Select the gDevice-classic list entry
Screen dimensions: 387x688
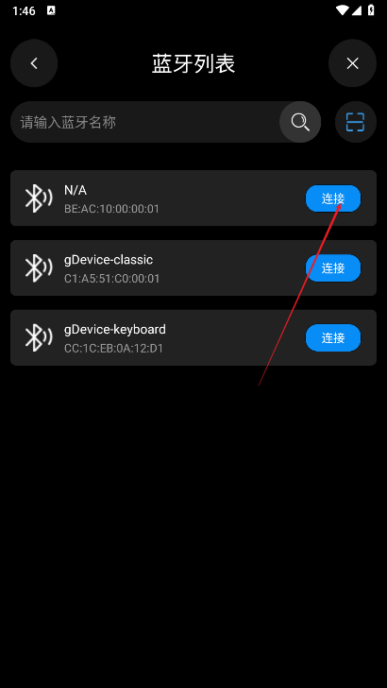click(x=193, y=268)
